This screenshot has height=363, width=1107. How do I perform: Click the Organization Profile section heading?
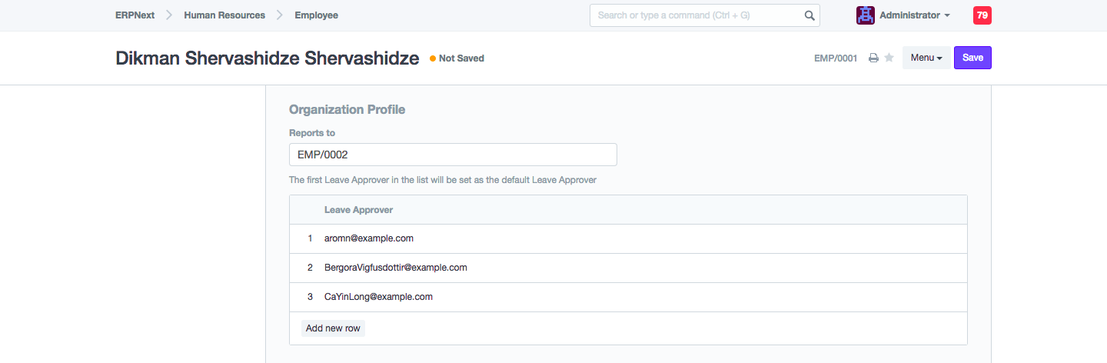coord(347,109)
